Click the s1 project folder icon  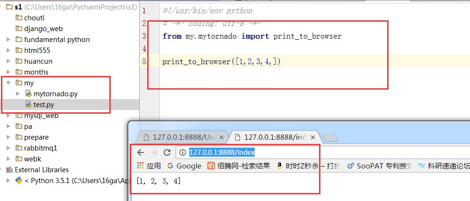point(9,6)
